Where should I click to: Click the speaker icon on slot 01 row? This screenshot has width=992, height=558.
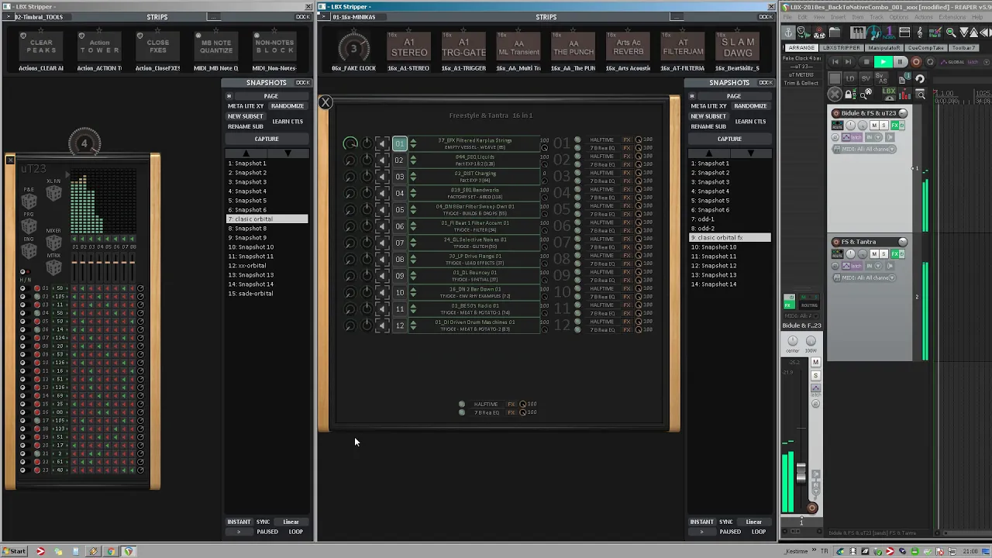(382, 143)
